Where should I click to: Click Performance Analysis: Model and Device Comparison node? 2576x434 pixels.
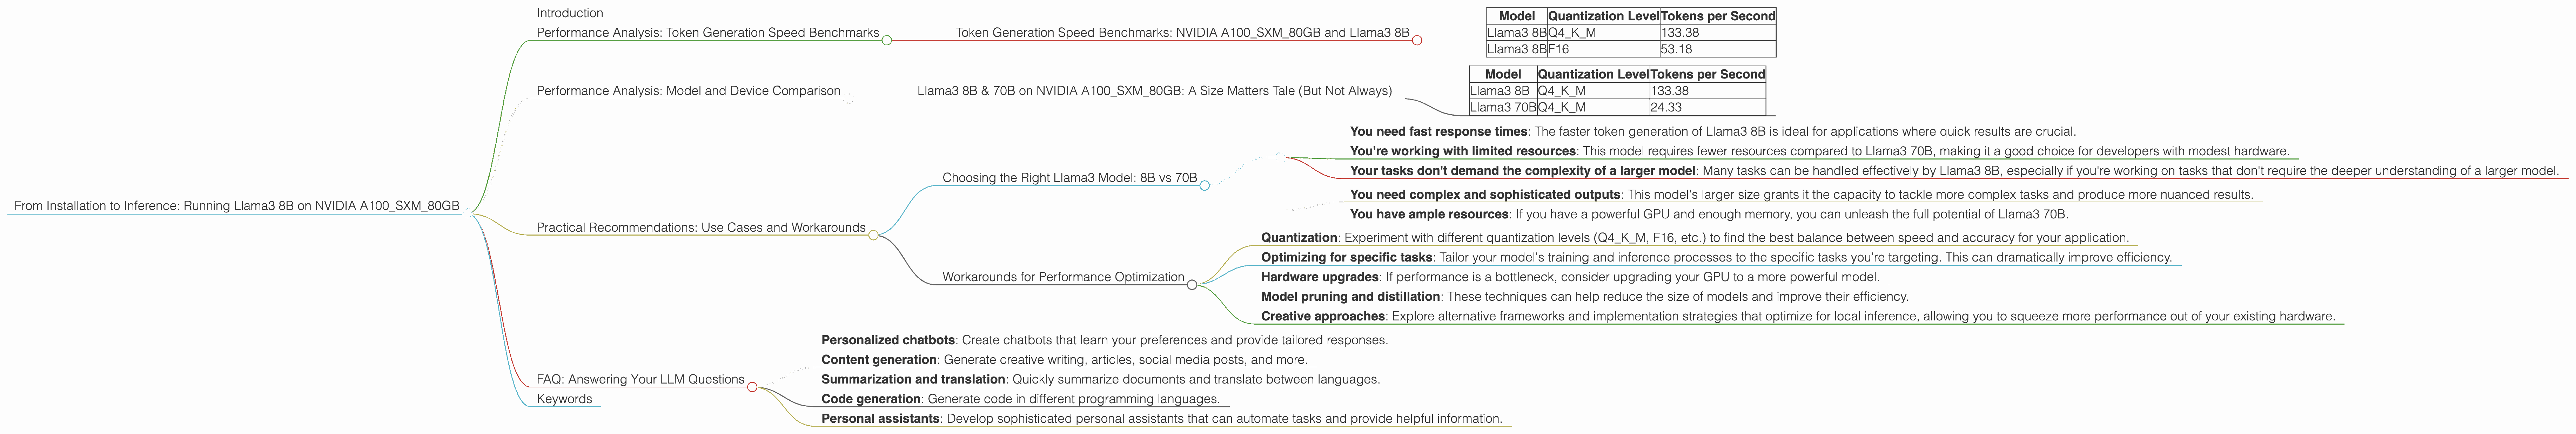click(x=688, y=91)
